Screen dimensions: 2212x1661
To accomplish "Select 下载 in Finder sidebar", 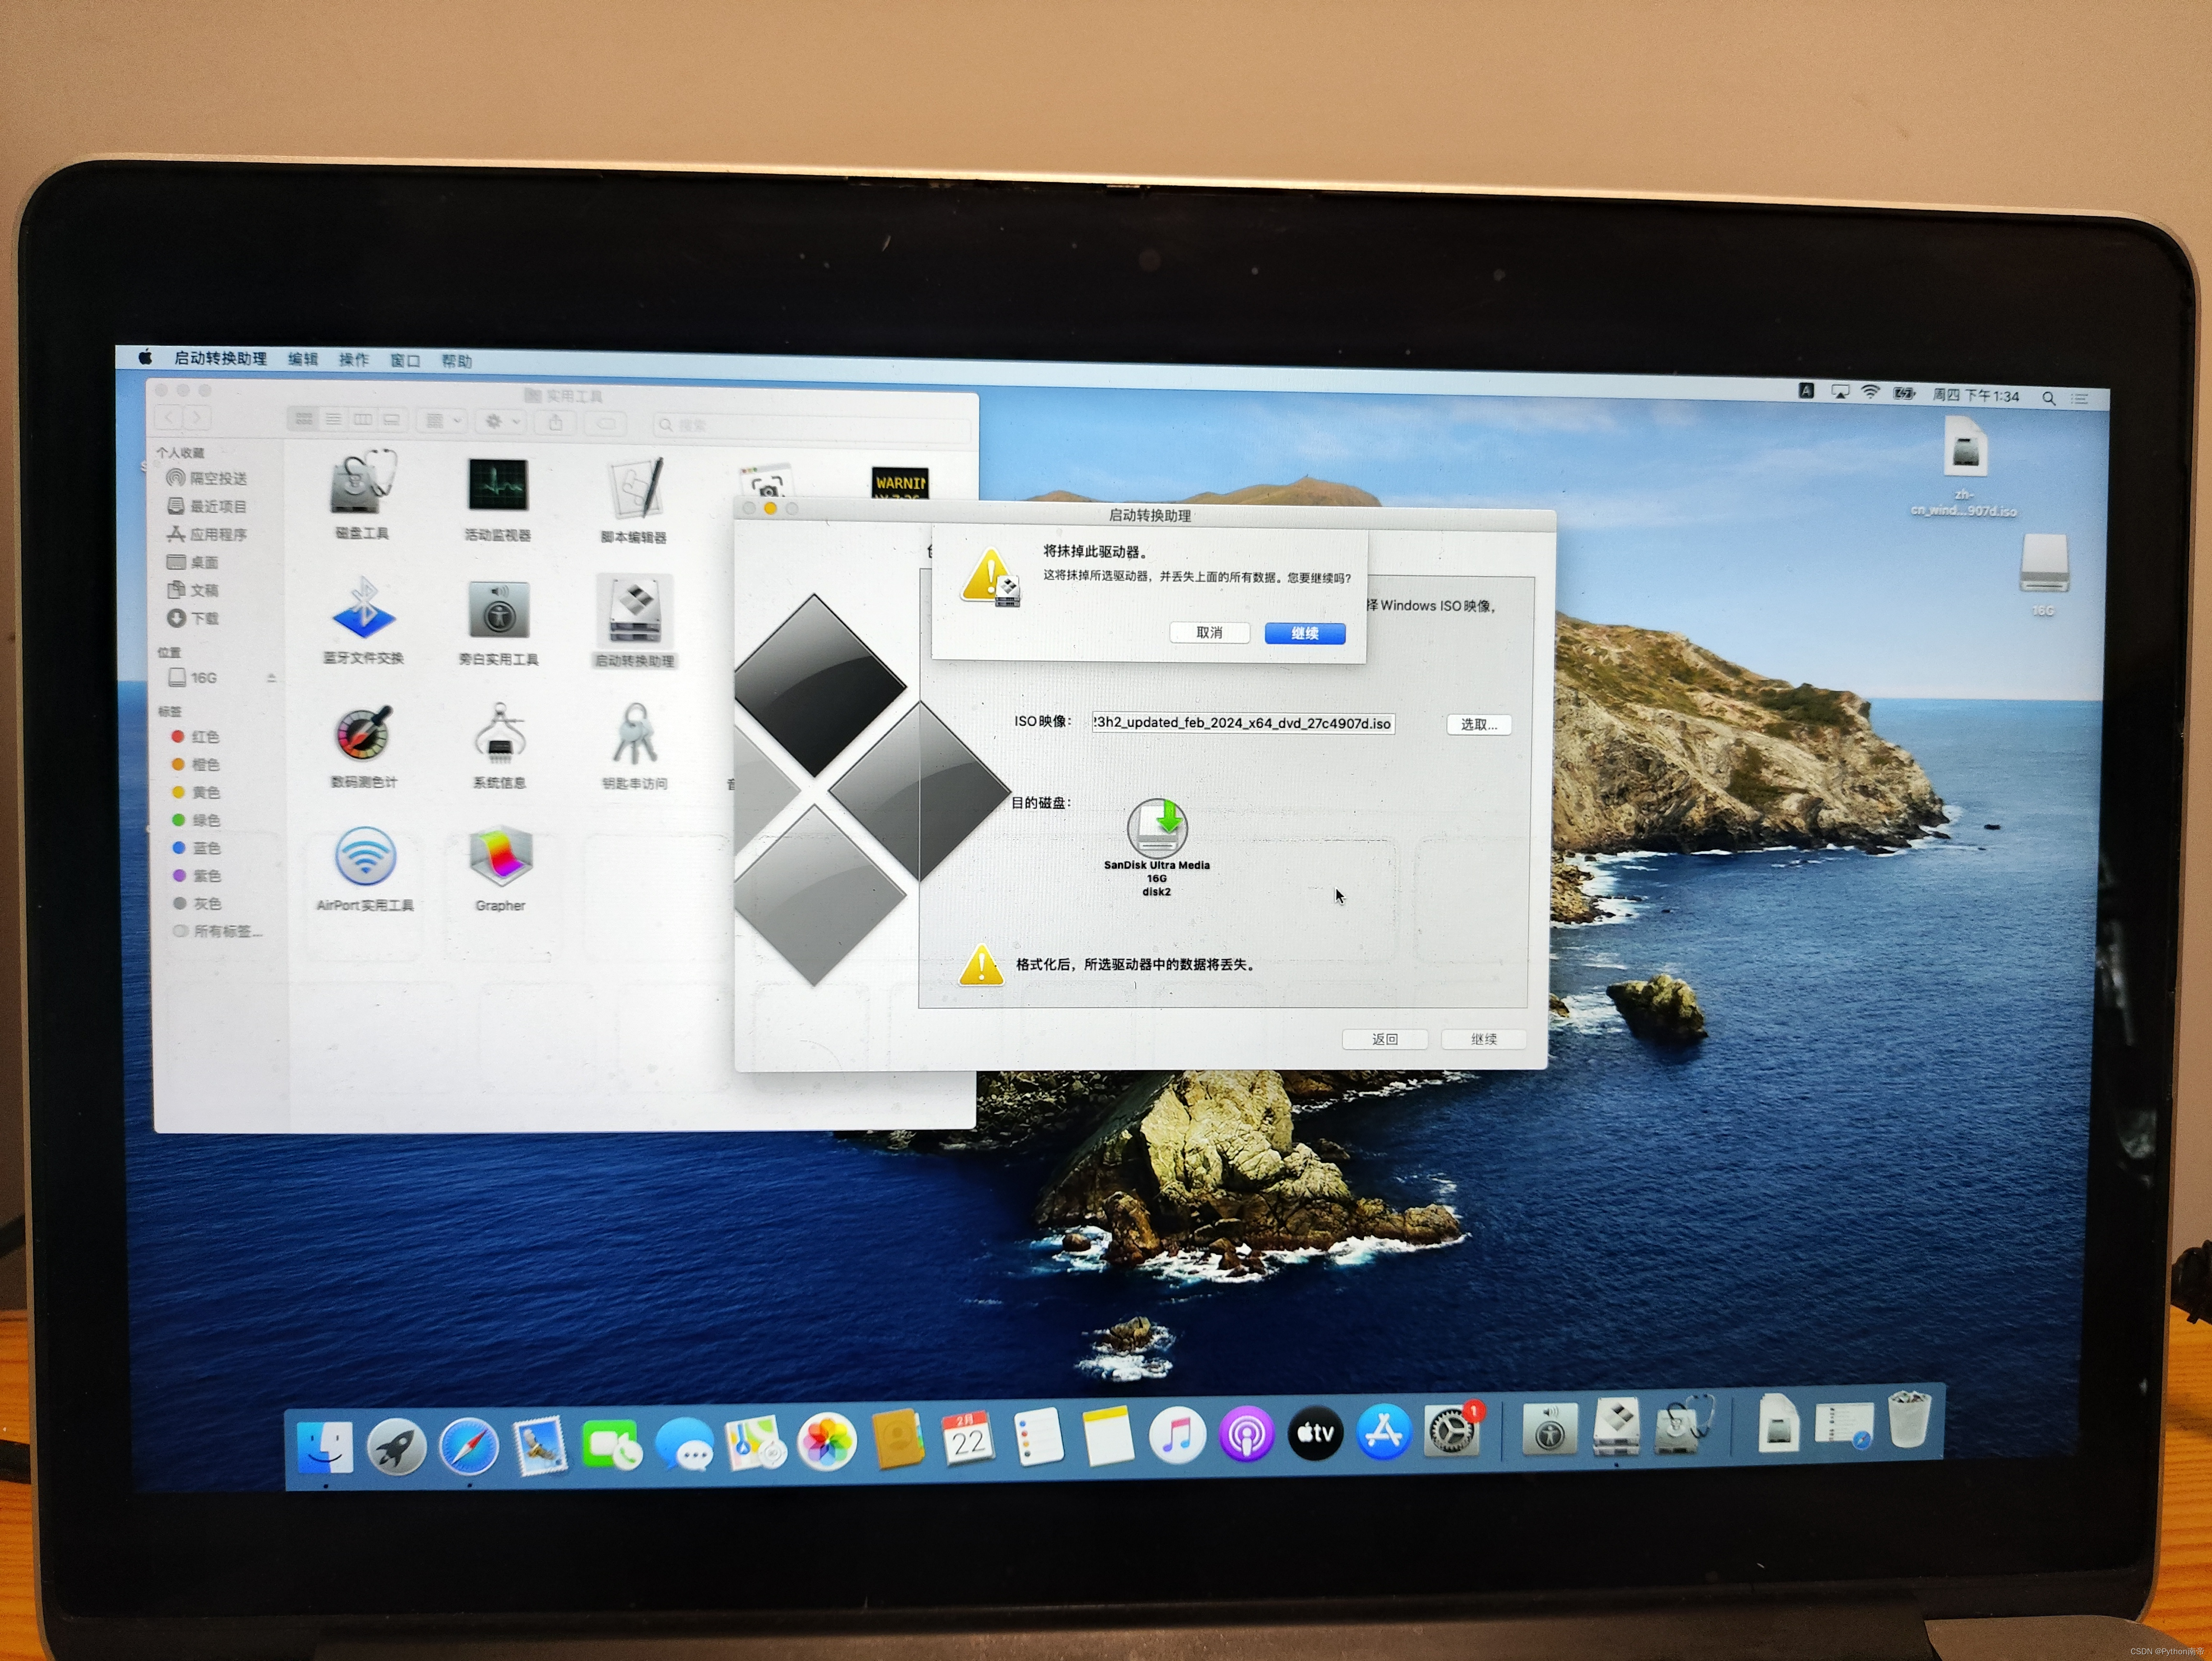I will pos(193,618).
